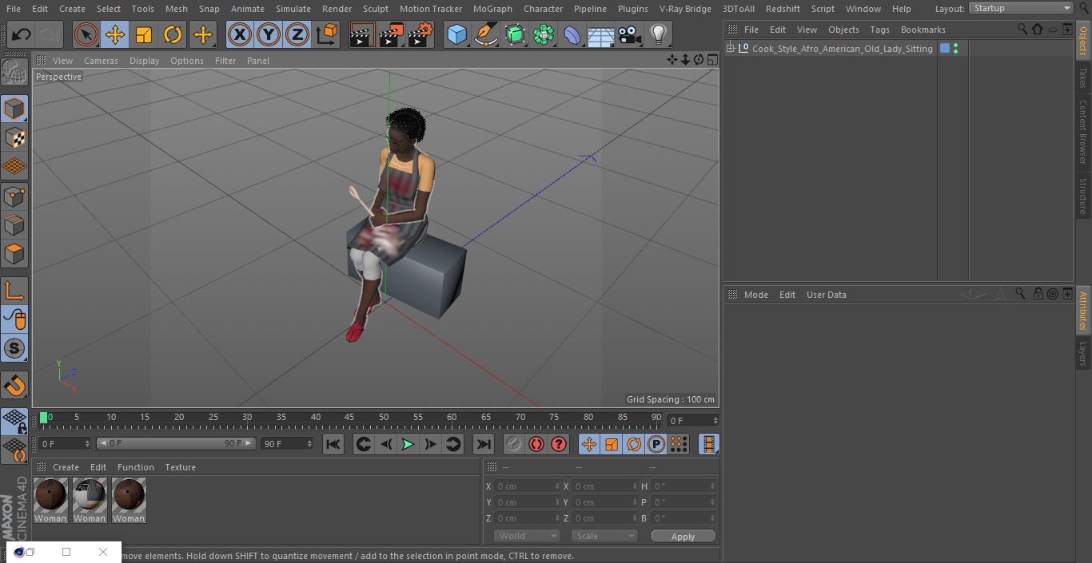Toggle Z axis lock
Screen dimensions: 1092x563
click(297, 34)
